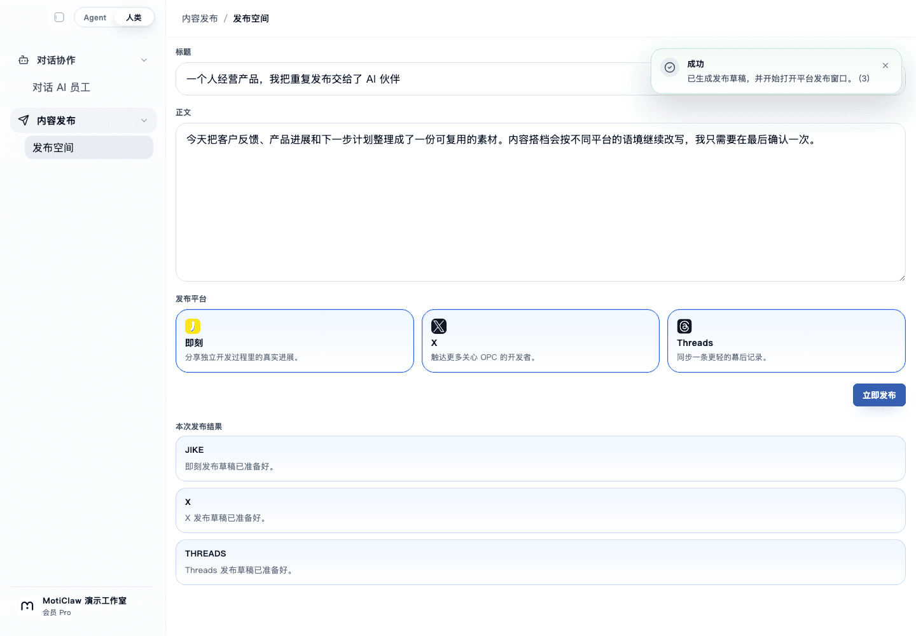Click the notification message about 发布草稿

pos(778,78)
